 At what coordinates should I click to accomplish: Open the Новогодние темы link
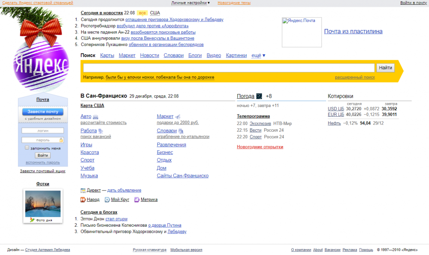tap(234, 3)
